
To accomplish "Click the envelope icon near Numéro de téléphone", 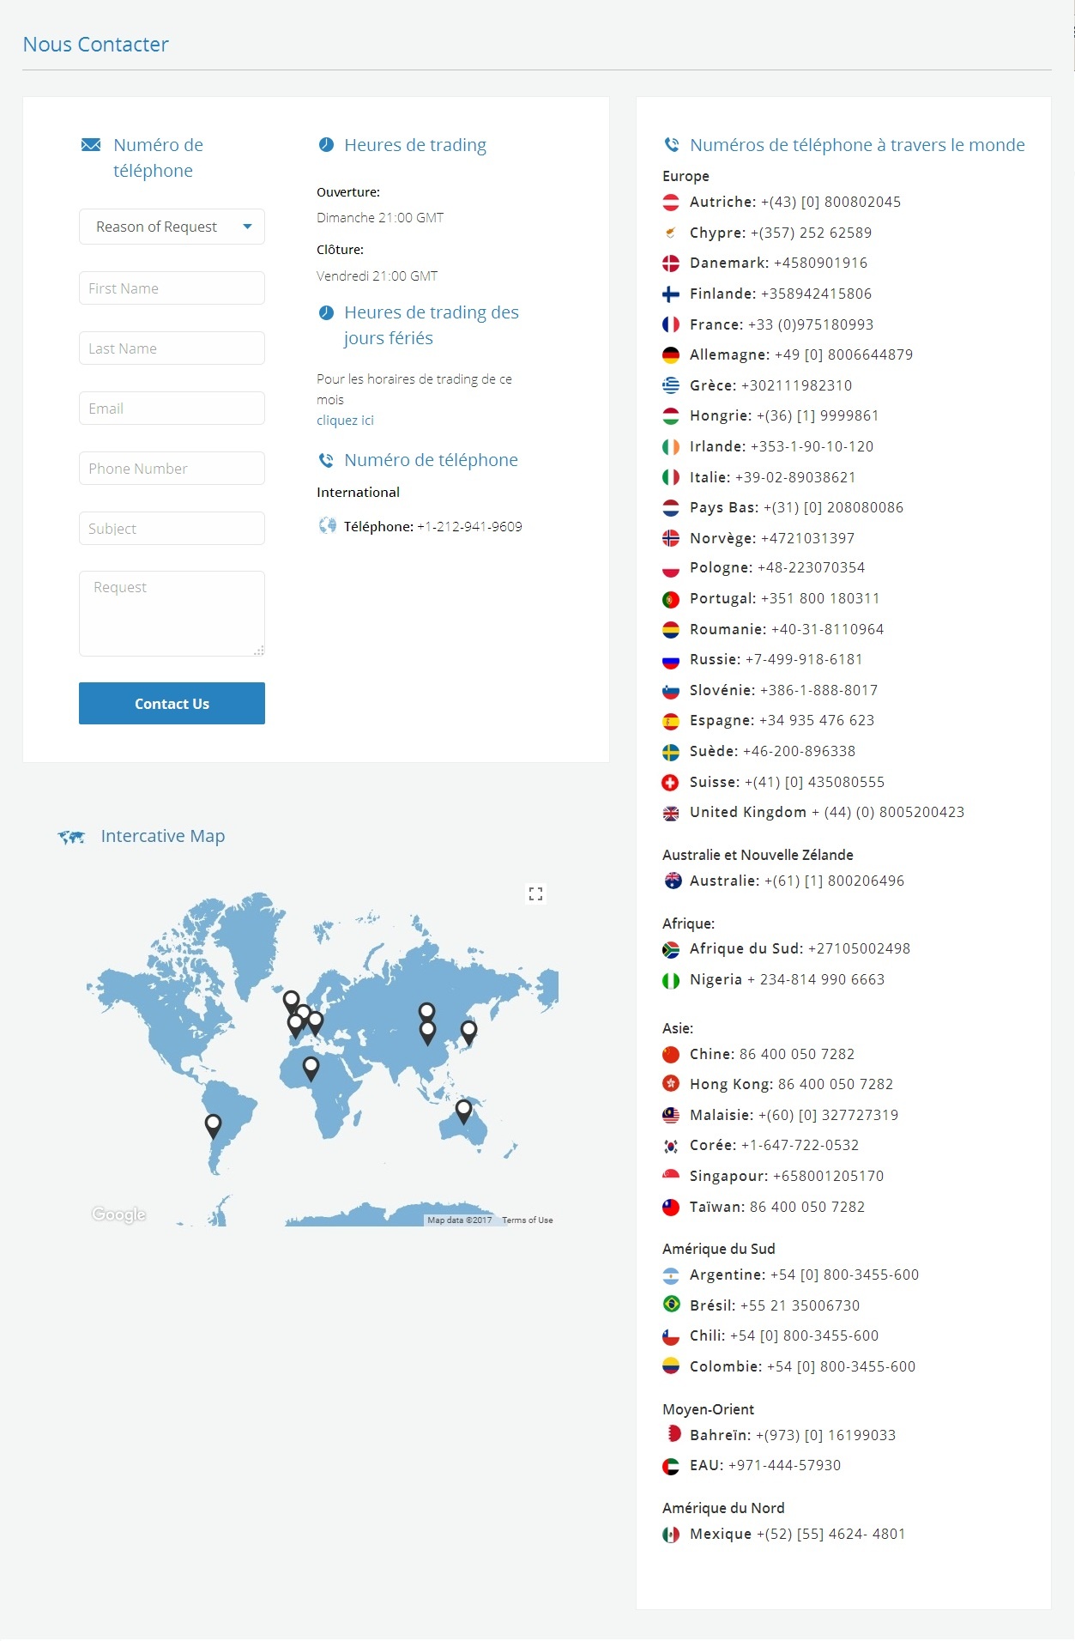I will click(x=91, y=145).
